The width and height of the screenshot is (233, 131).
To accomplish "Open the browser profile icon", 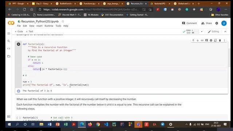I will (218, 9).
